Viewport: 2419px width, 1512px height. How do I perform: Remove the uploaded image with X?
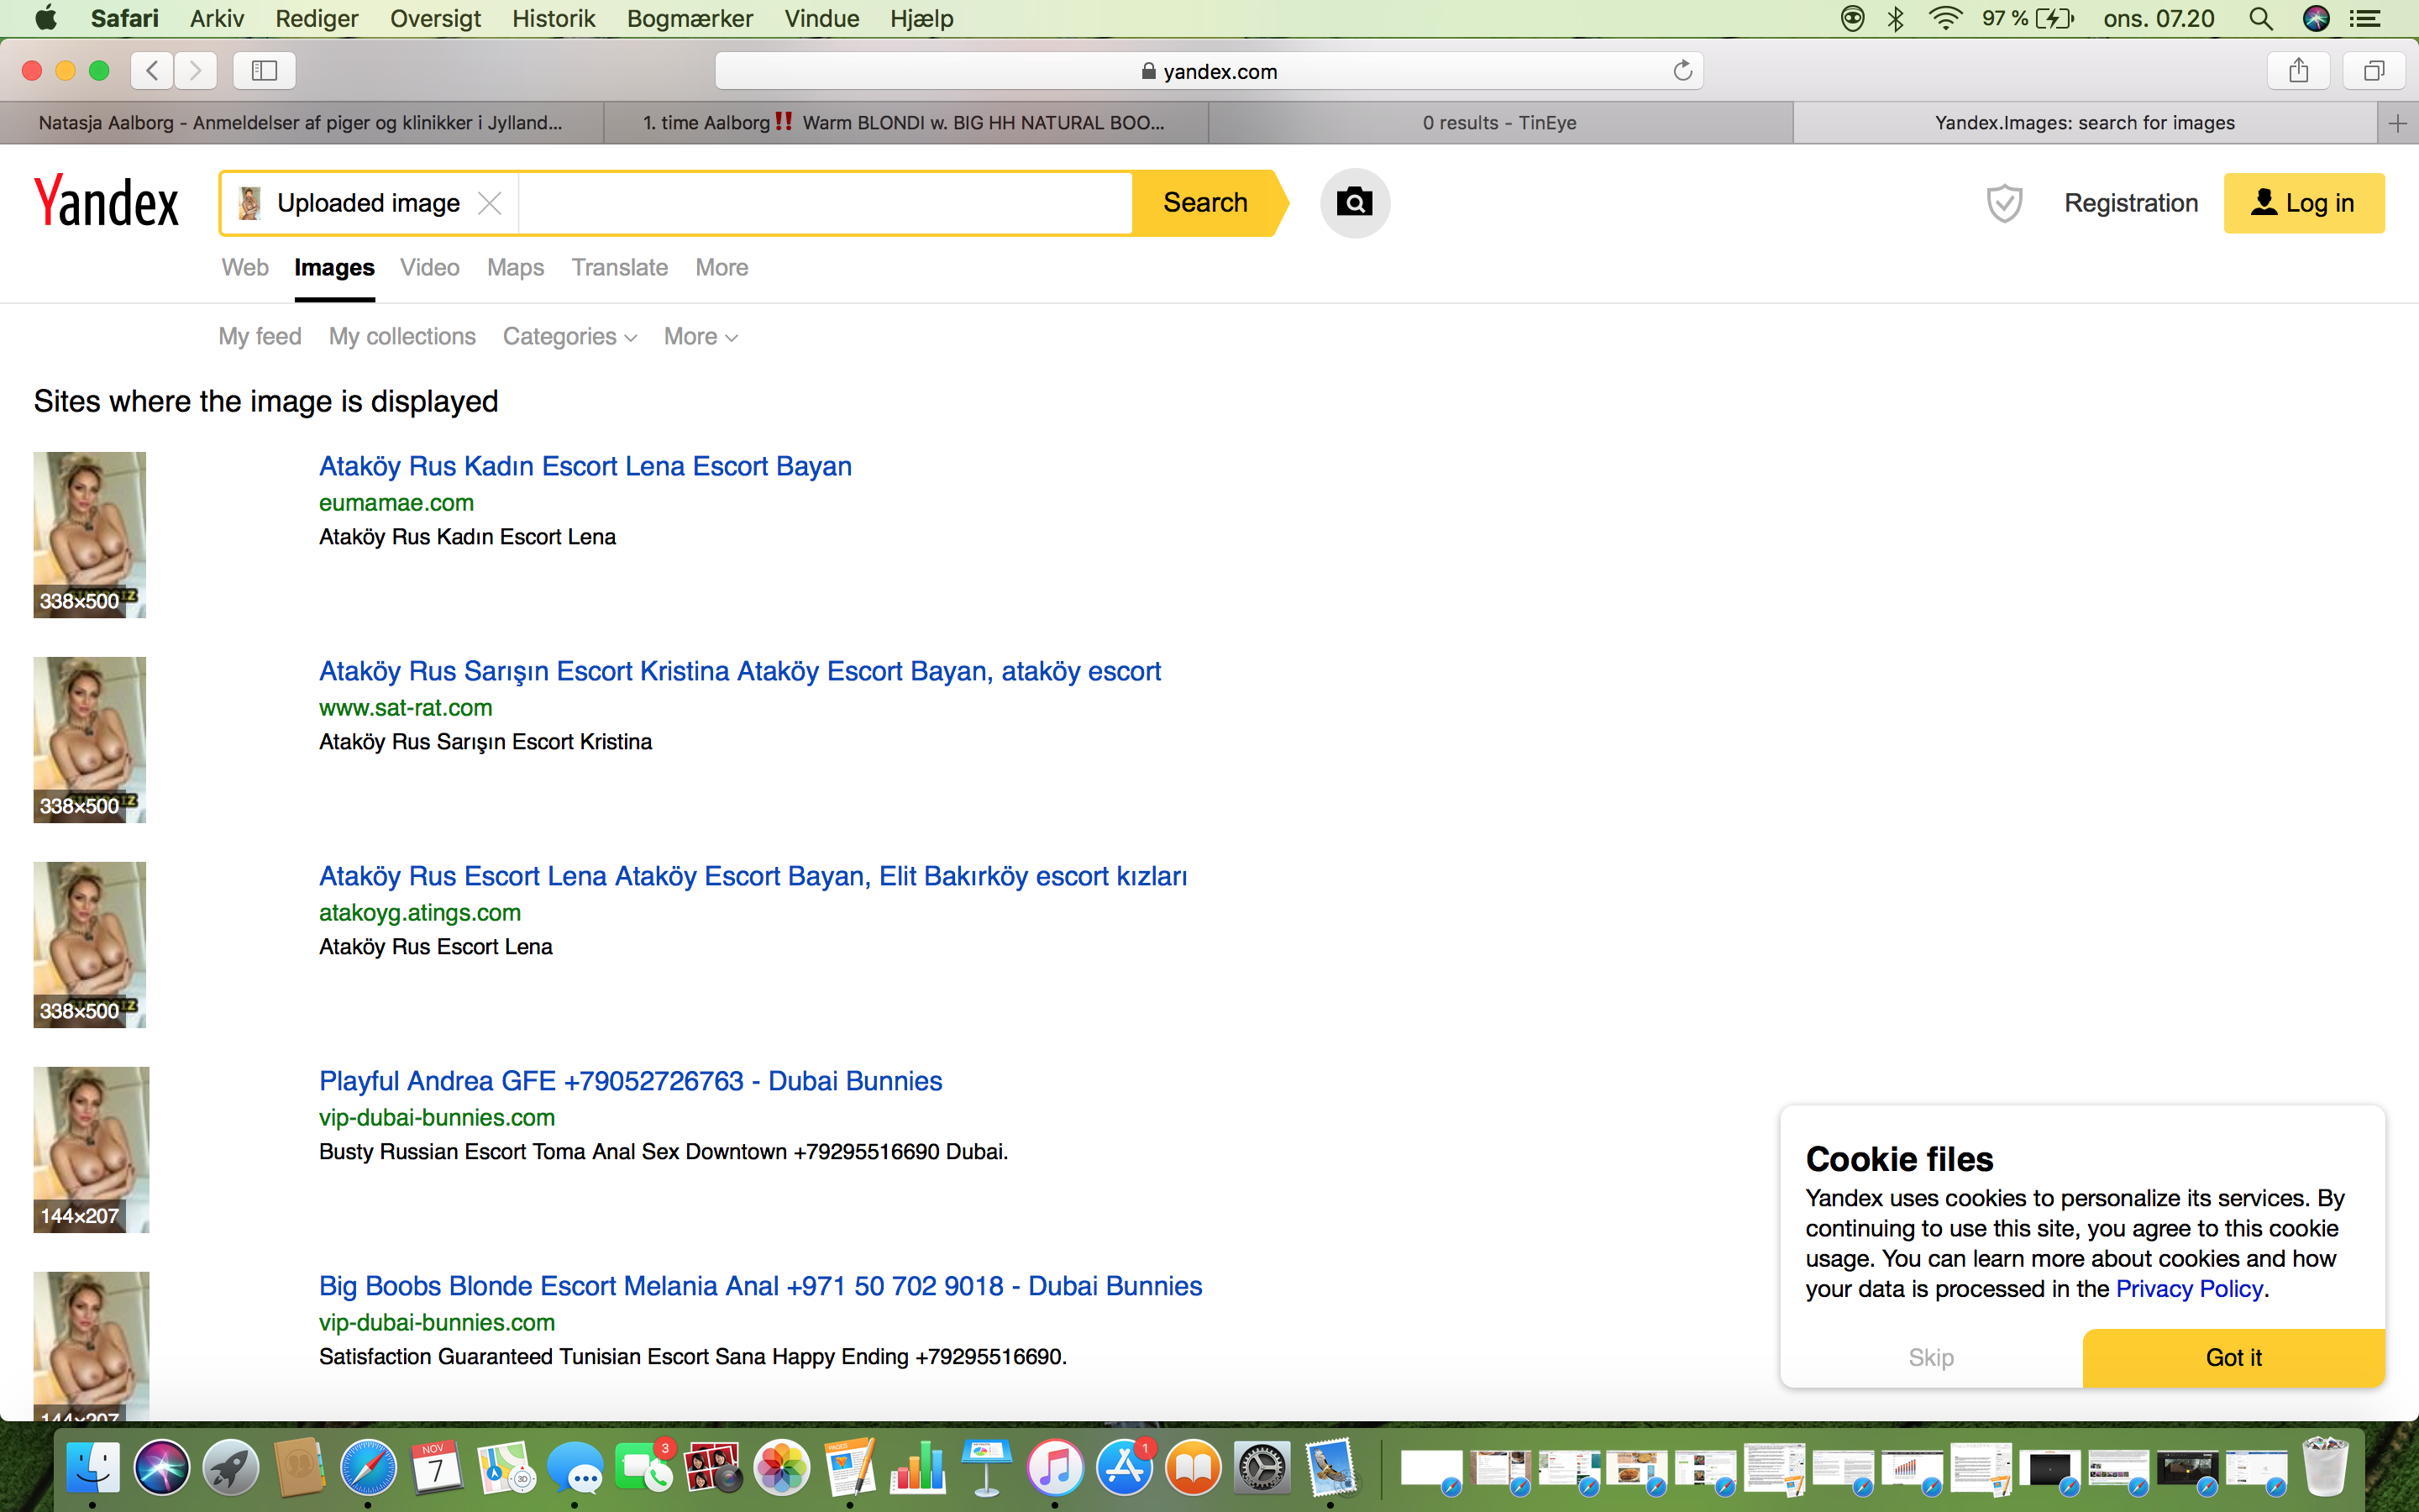tap(490, 203)
